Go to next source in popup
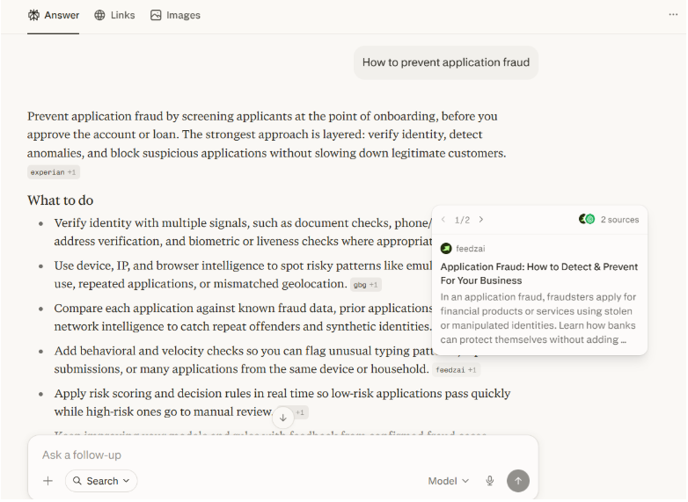Image resolution: width=688 pixels, height=502 pixels. click(x=481, y=220)
